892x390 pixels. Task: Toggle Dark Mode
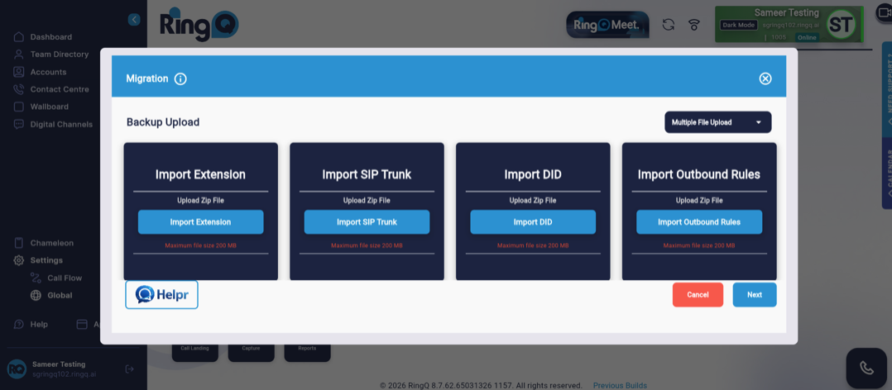(x=739, y=25)
